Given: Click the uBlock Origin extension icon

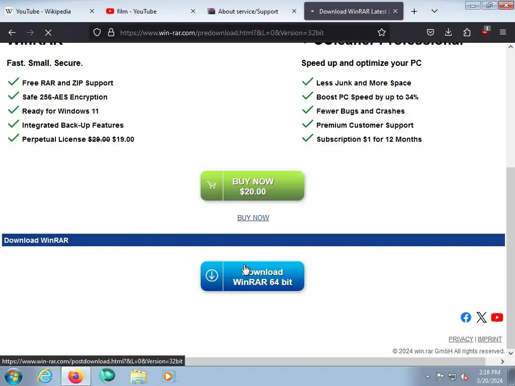Looking at the screenshot, I should [x=485, y=32].
